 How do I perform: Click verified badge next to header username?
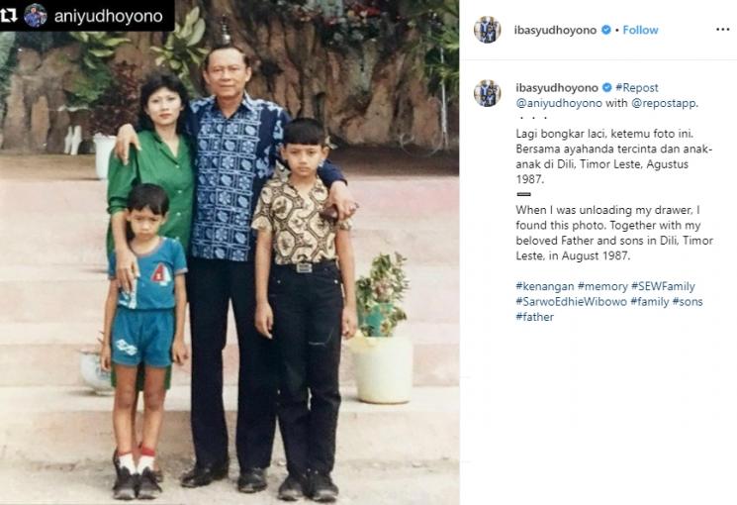click(606, 30)
